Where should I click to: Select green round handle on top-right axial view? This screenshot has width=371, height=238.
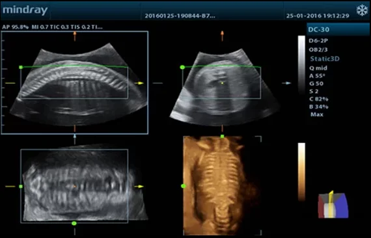click(182, 68)
